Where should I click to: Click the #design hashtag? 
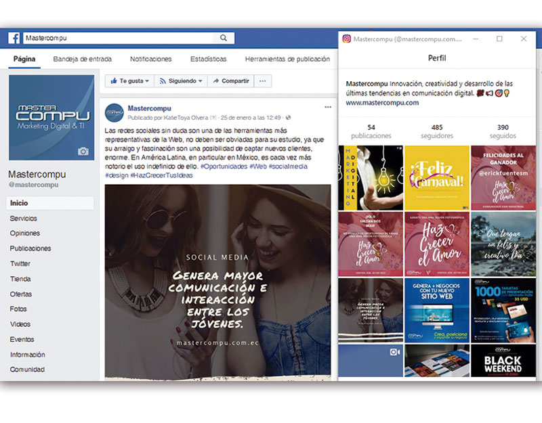[117, 175]
